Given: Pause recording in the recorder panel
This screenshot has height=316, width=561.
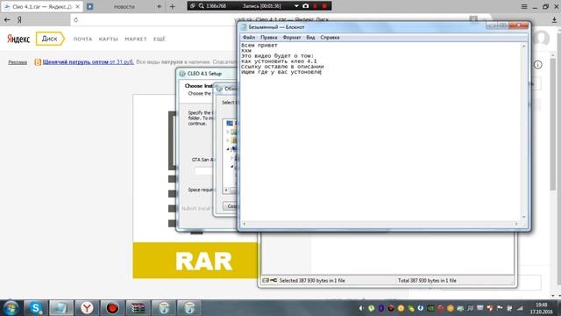Looking at the screenshot, I should coord(316,6).
